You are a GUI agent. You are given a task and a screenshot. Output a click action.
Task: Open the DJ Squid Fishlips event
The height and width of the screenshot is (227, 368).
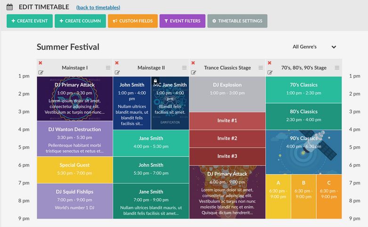point(74,201)
